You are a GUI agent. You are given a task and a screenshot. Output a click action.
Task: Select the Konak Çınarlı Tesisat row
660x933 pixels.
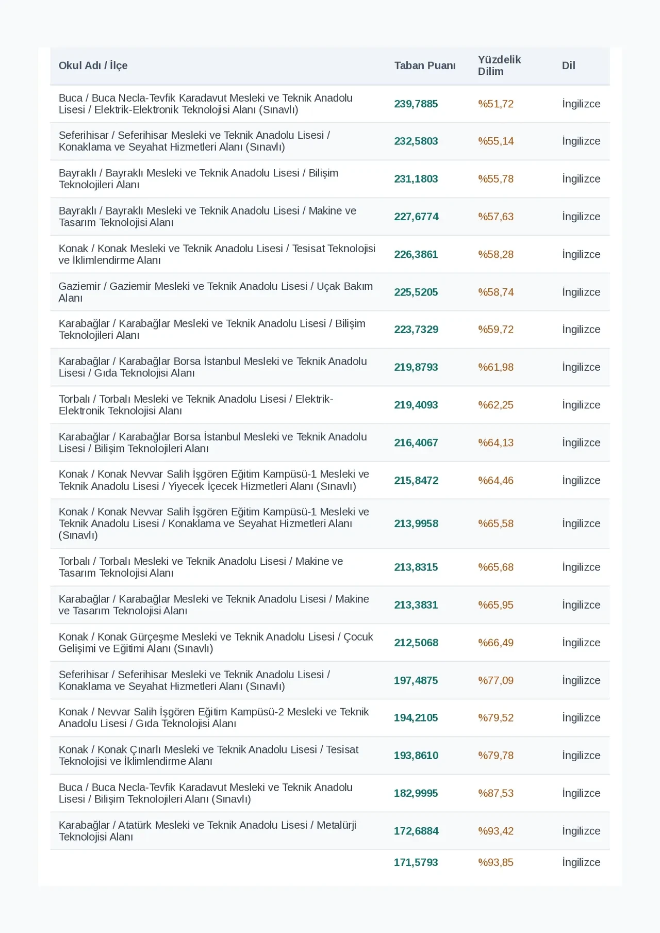pos(330,756)
